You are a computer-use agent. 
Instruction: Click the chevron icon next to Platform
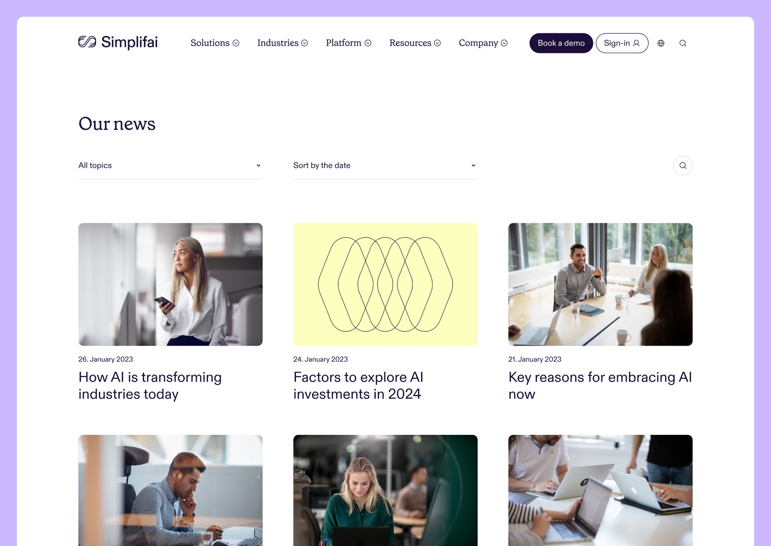368,43
